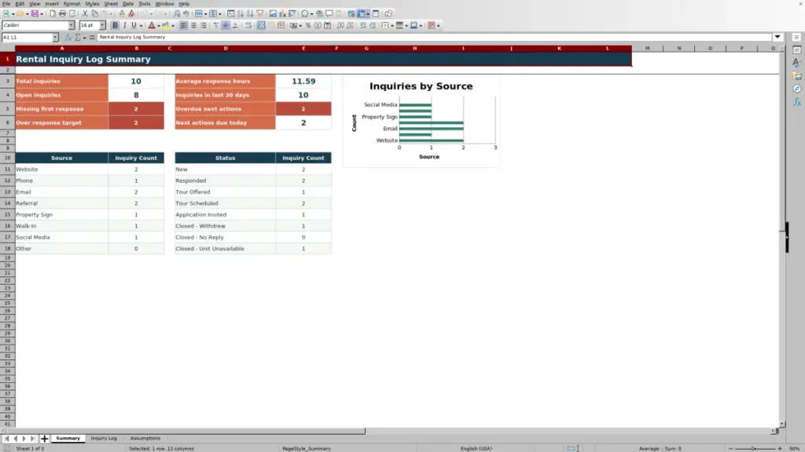Screen dimensions: 805x452
Task: Open the borders dropdown arrow
Action: click(x=392, y=26)
